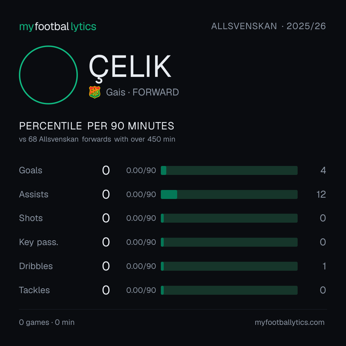Screen dimensions: 346x346
Task: Click the Key pass. percentile bar
Action: (229, 242)
